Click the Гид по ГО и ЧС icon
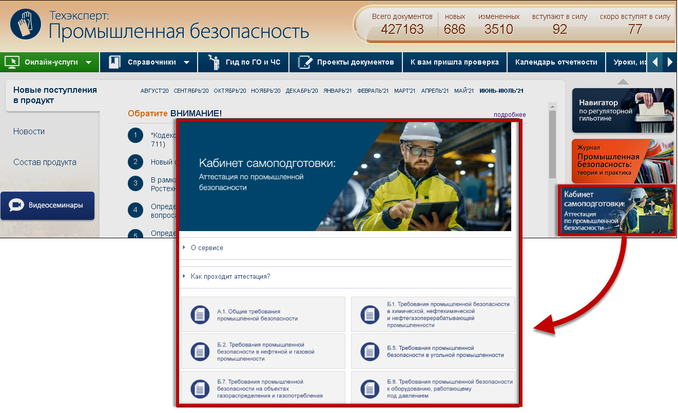The image size is (678, 413). tap(213, 62)
